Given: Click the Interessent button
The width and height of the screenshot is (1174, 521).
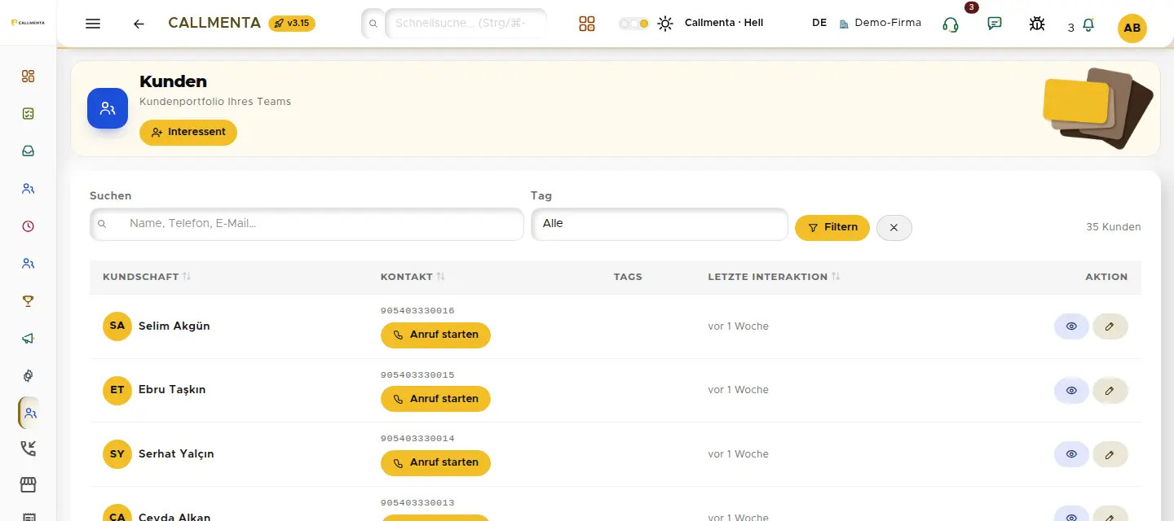Looking at the screenshot, I should (x=188, y=133).
